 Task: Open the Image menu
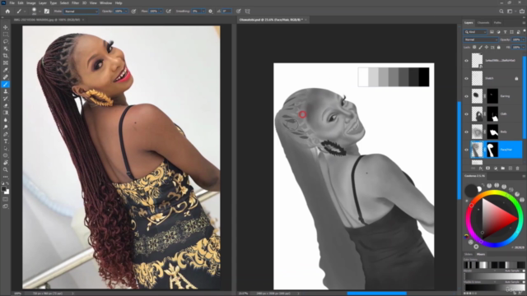click(31, 2)
